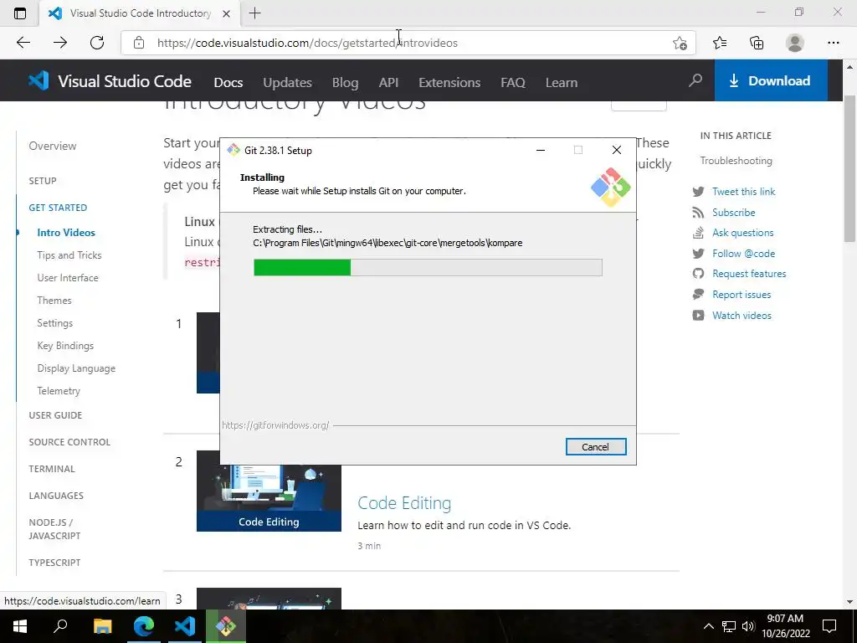
Task: Open Display Language page
Action: pos(76,368)
